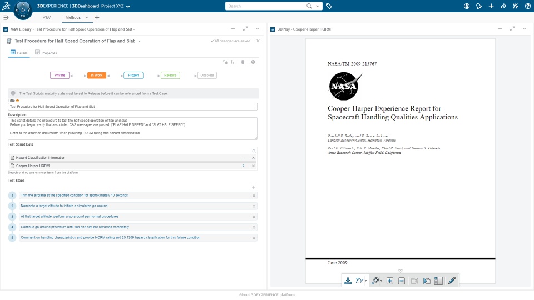This screenshot has width=534, height=300.
Task: Add a test step with plus icon
Action: (x=254, y=187)
